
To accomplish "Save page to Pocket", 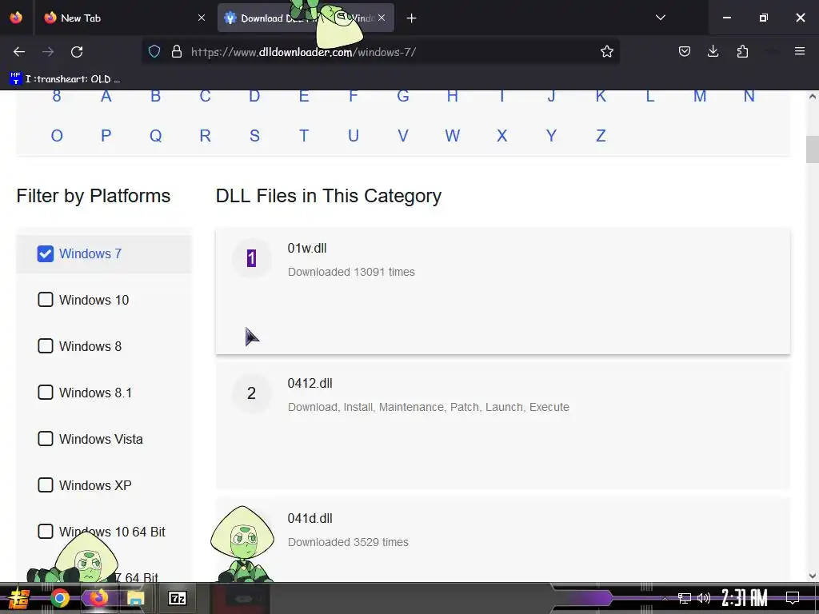I will click(x=685, y=51).
